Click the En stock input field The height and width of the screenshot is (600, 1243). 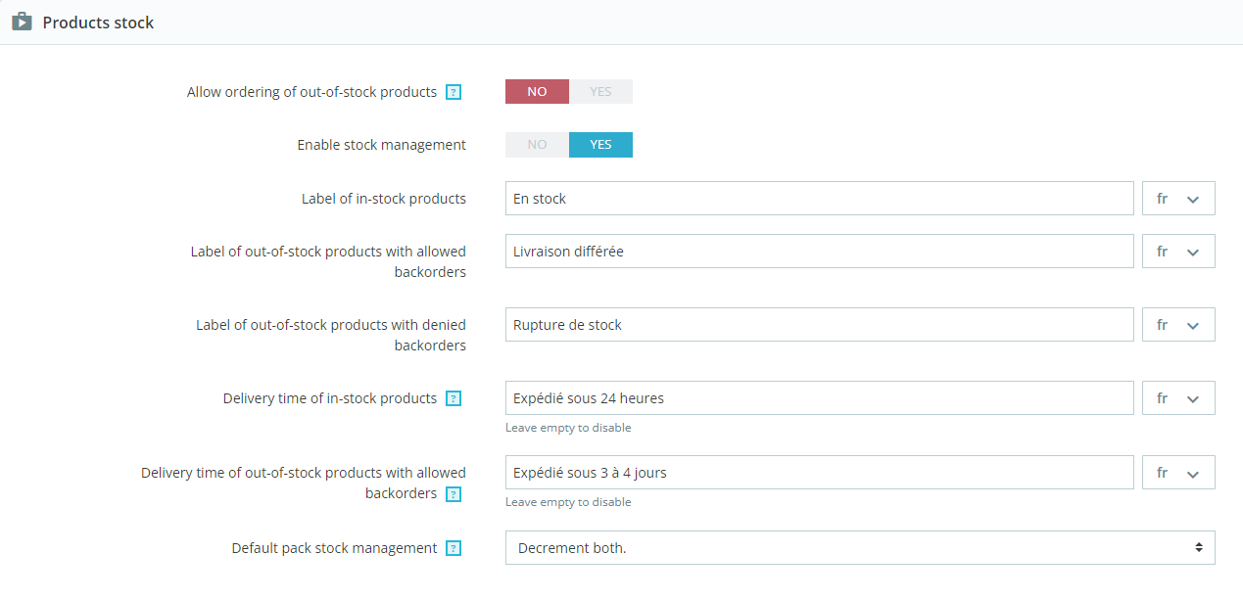[819, 198]
